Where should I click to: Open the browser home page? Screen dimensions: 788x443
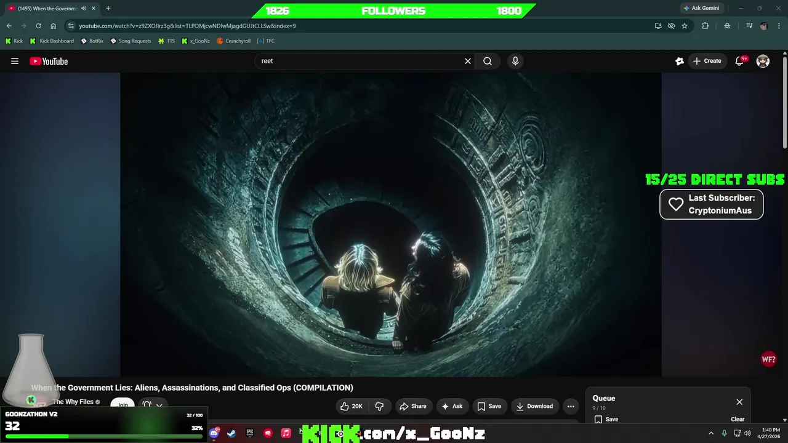click(x=53, y=26)
